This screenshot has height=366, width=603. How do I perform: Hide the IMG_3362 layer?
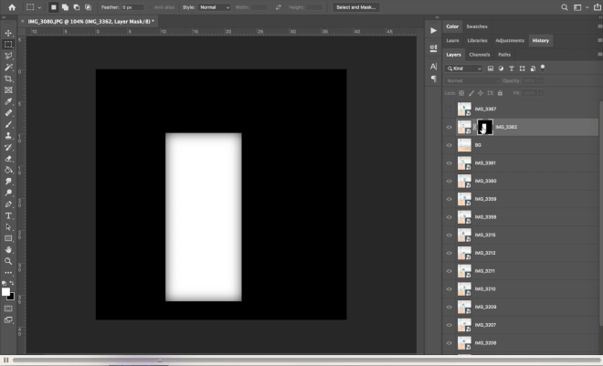[x=449, y=127]
